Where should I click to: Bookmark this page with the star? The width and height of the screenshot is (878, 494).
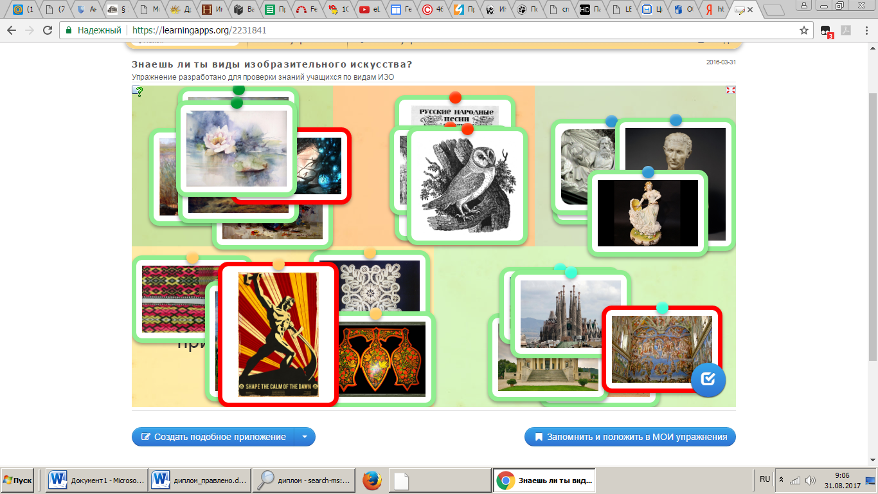coord(803,30)
